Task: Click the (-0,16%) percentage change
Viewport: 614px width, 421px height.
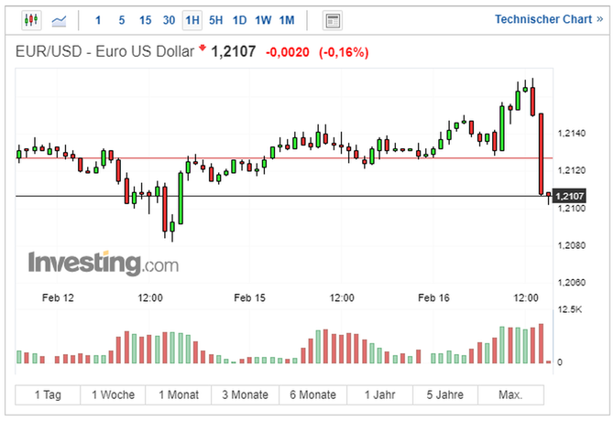Action: (x=344, y=52)
